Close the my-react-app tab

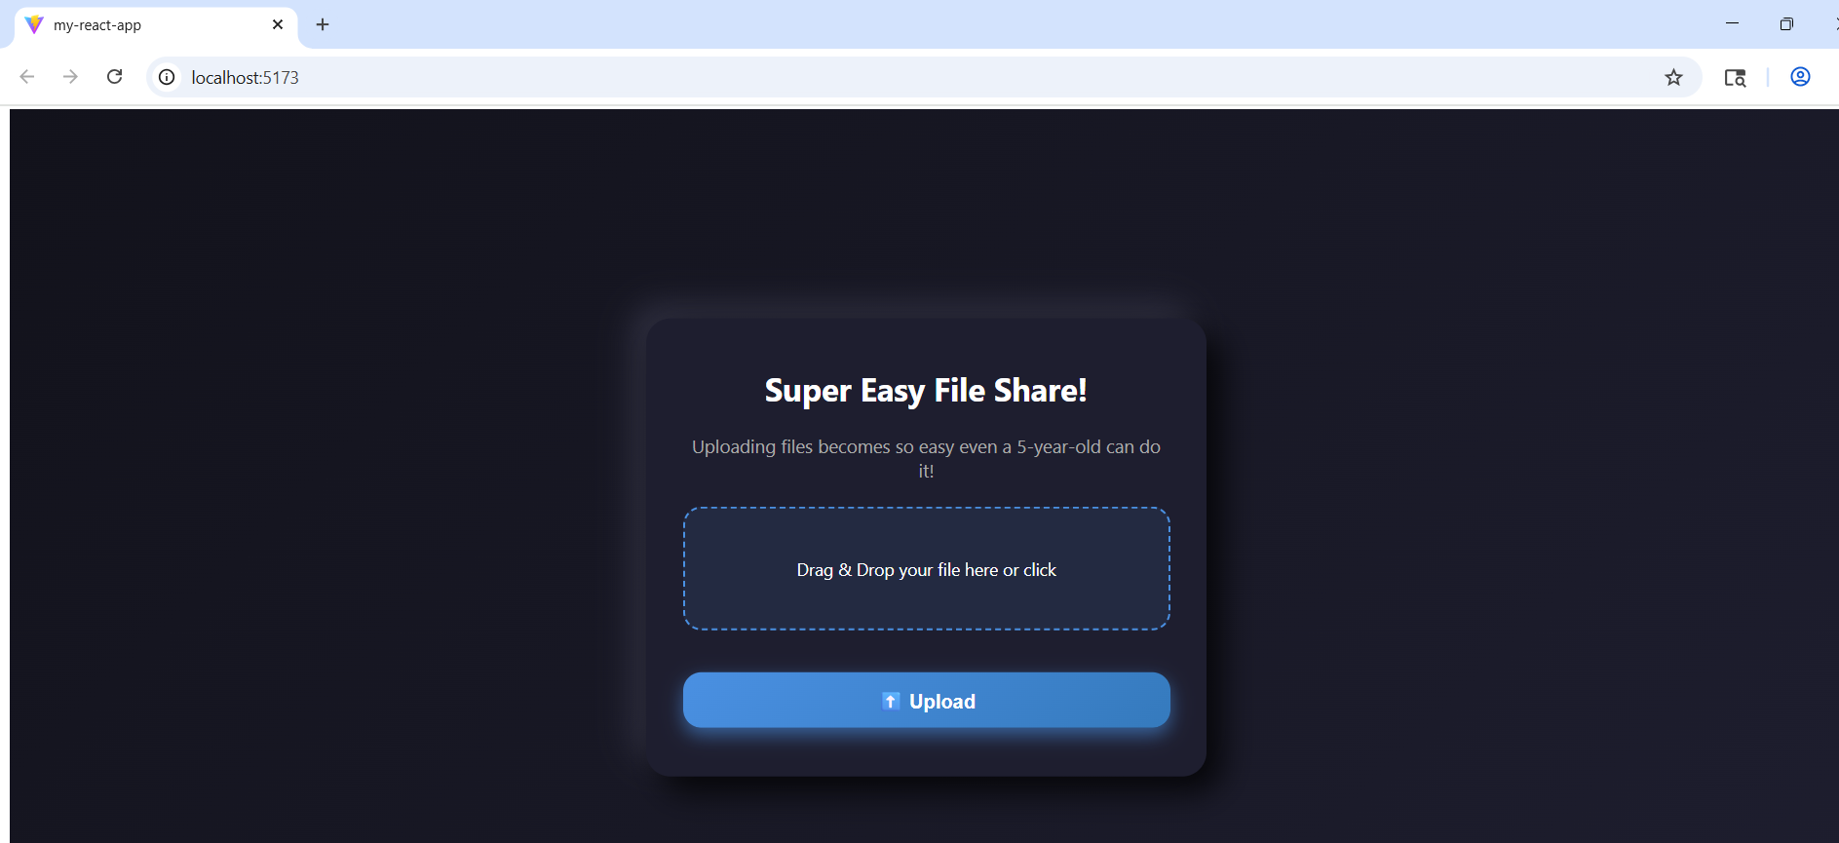[278, 24]
